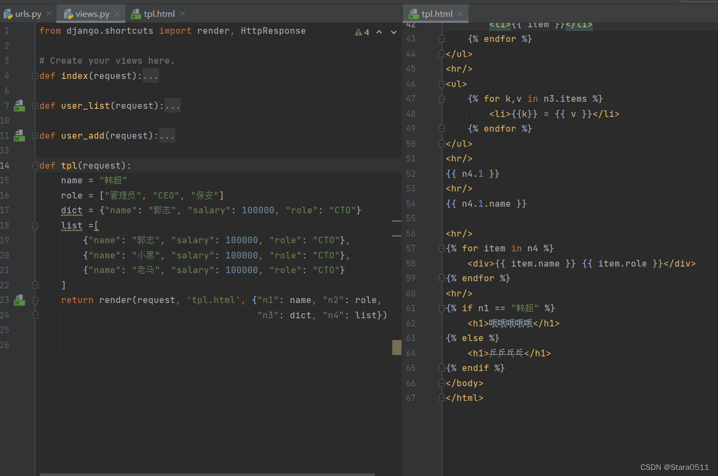The width and height of the screenshot is (718, 476).
Task: Open related template icon beside def user_list
Action: [x=20, y=106]
